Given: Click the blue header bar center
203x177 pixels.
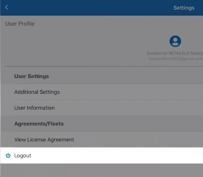Looking at the screenshot, I should pos(102,8).
